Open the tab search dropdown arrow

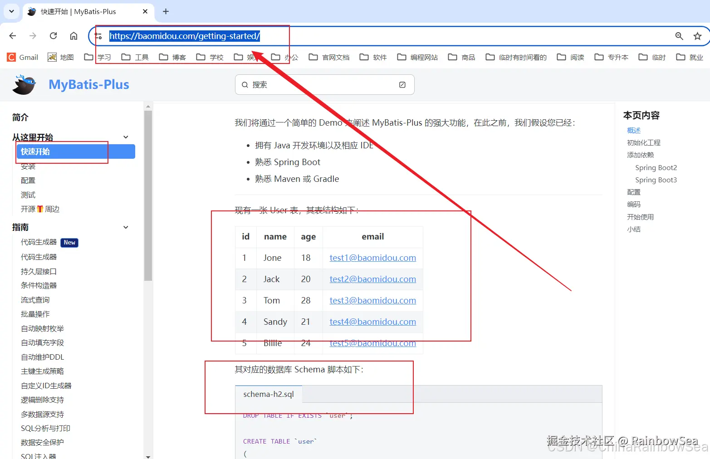[11, 11]
